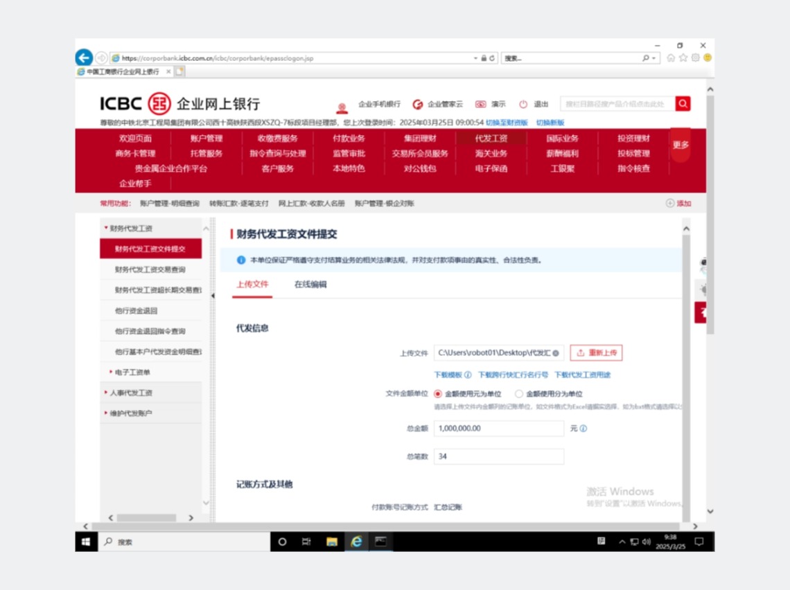Open the 代发工资 navigation menu
This screenshot has width=790, height=590.
pos(491,138)
